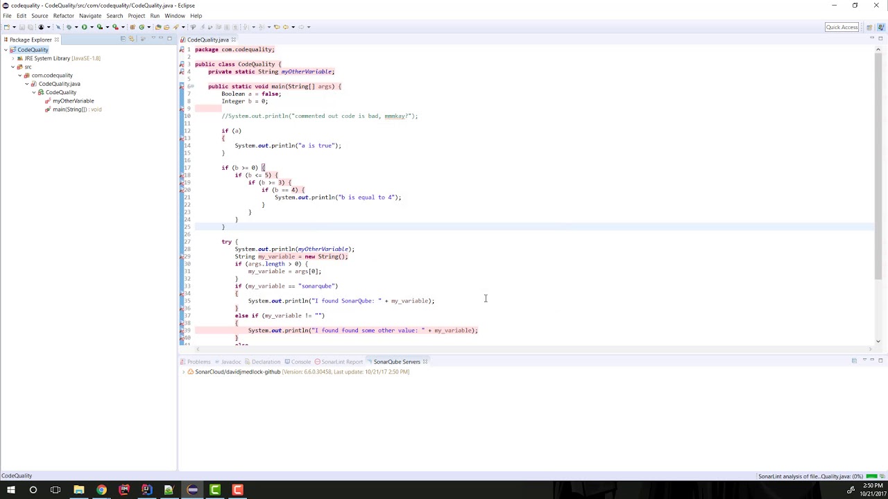Switch to the Console tab
This screenshot has width=888, height=499.
[298, 362]
